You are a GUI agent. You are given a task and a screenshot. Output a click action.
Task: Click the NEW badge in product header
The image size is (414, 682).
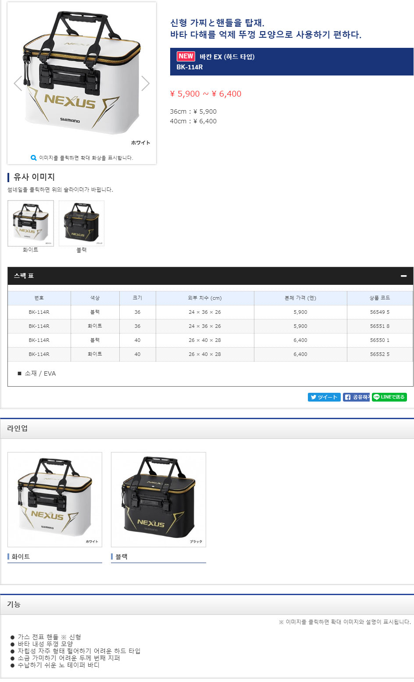[186, 56]
